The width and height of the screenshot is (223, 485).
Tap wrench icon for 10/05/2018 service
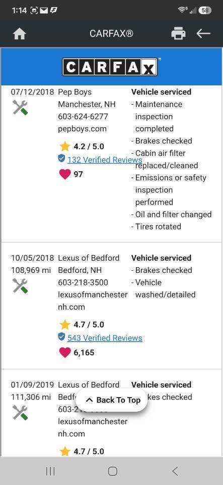20,286
